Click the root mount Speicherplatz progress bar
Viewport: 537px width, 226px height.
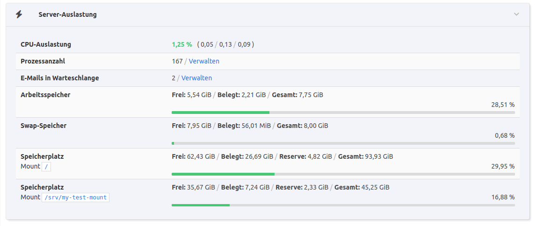click(x=343, y=174)
